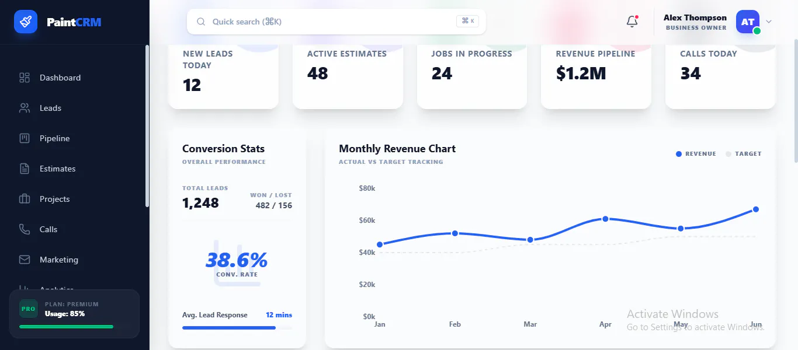Image resolution: width=798 pixels, height=350 pixels.
Task: Click the Pipeline board icon in sidebar
Action: 25,138
